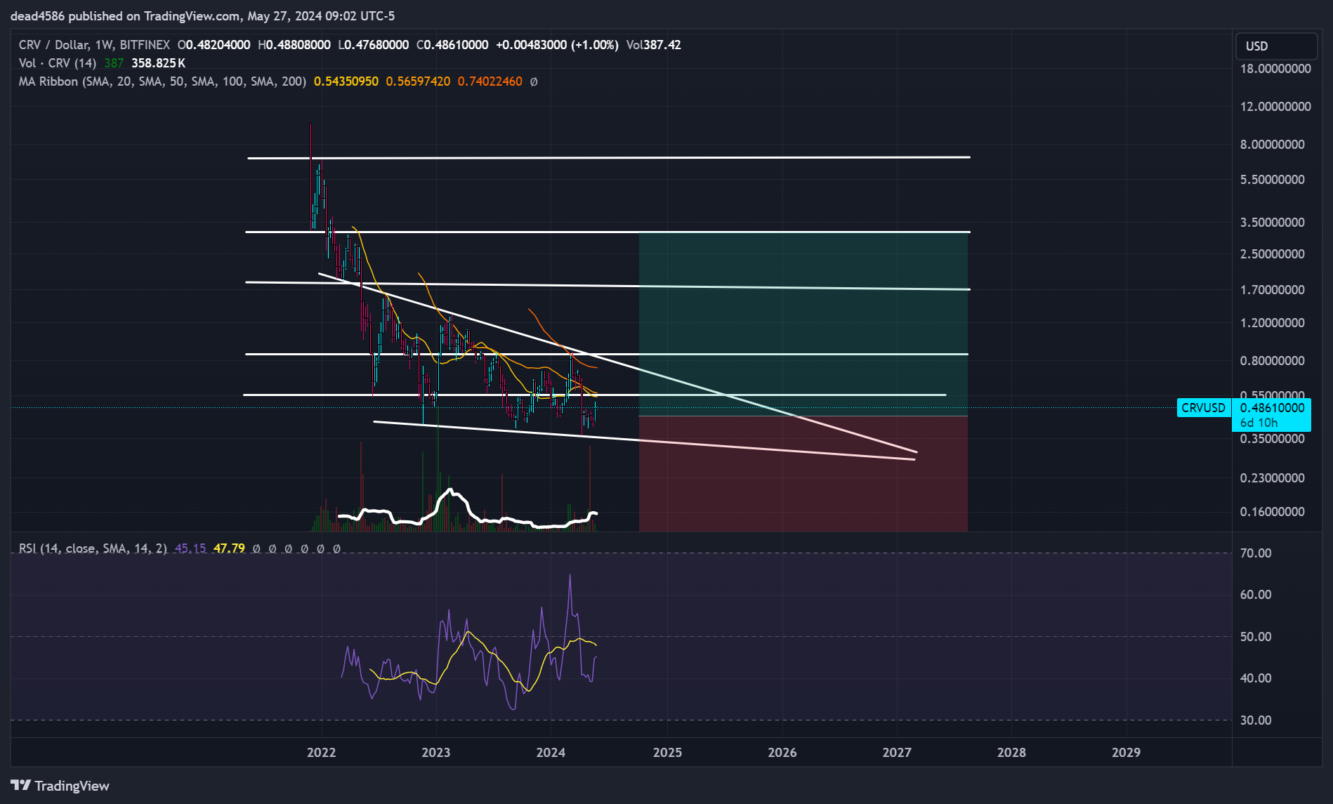Click the 2025 label on time axis

(x=667, y=753)
